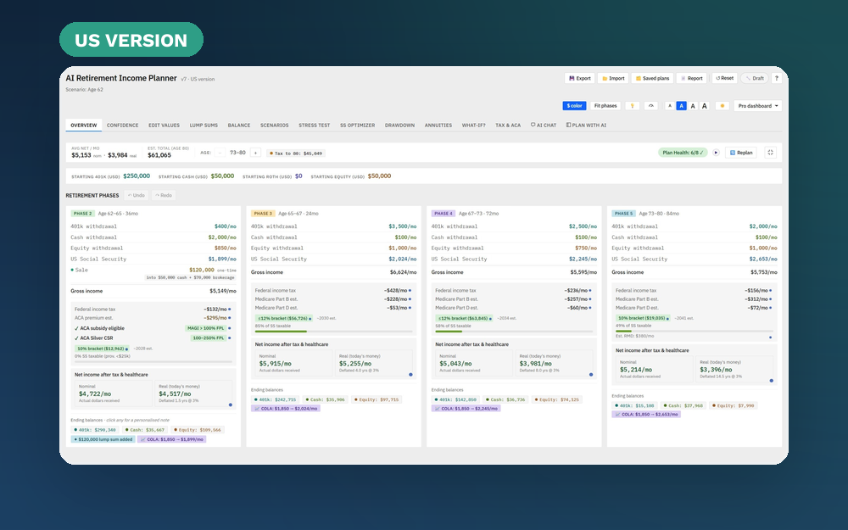Screen dimensions: 848x530
Task: Open the Lump Sums tab
Action: (x=204, y=126)
